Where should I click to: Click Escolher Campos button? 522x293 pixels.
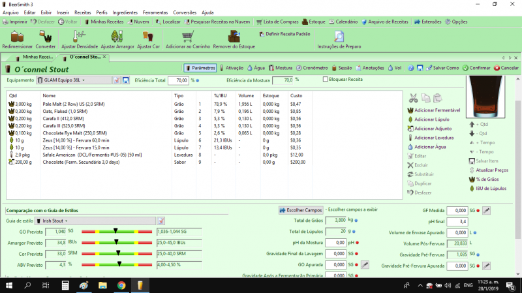click(x=301, y=210)
